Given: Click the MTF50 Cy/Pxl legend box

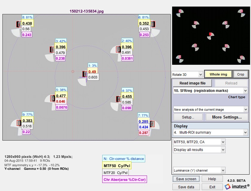Looking at the screenshot, I should point(117,166).
